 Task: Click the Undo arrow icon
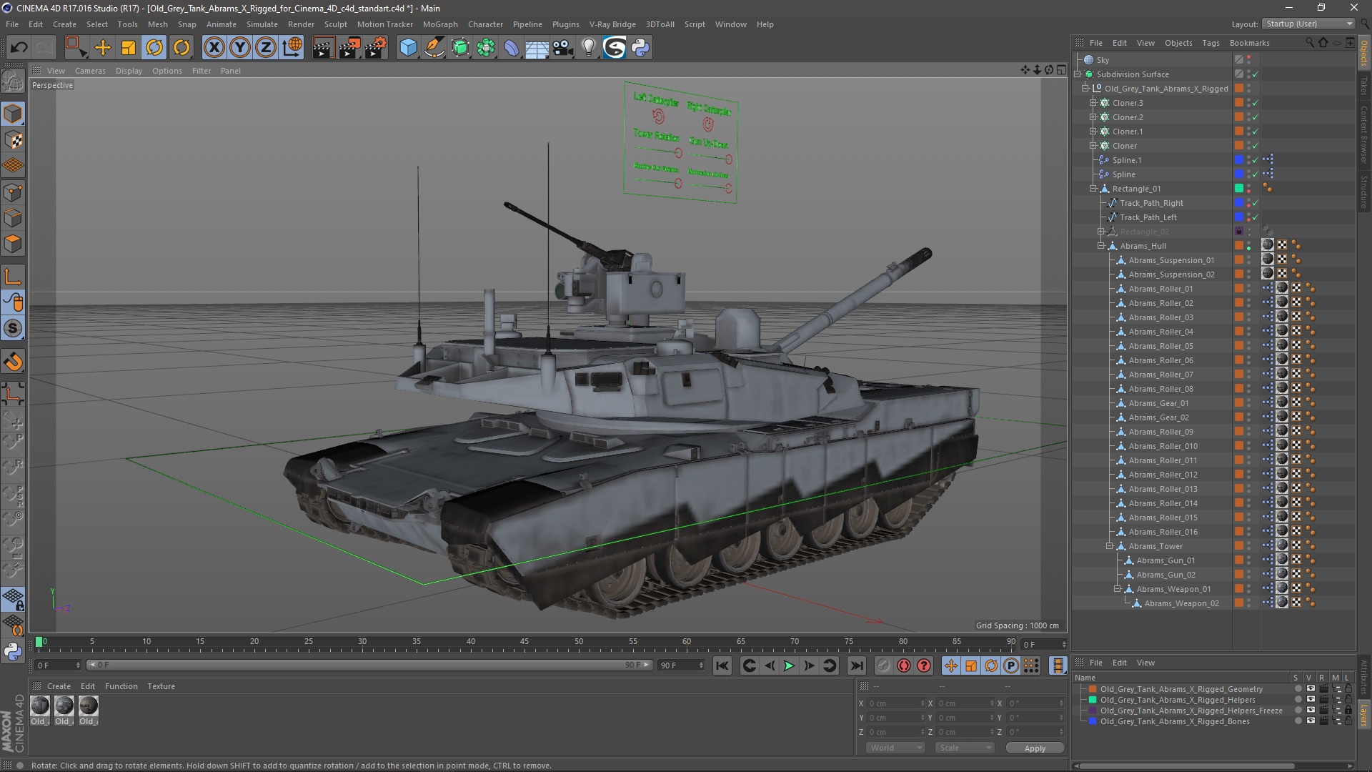19,48
